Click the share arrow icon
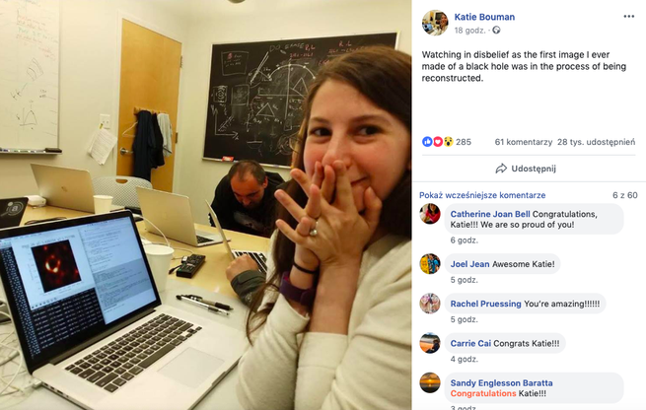 pos(501,169)
